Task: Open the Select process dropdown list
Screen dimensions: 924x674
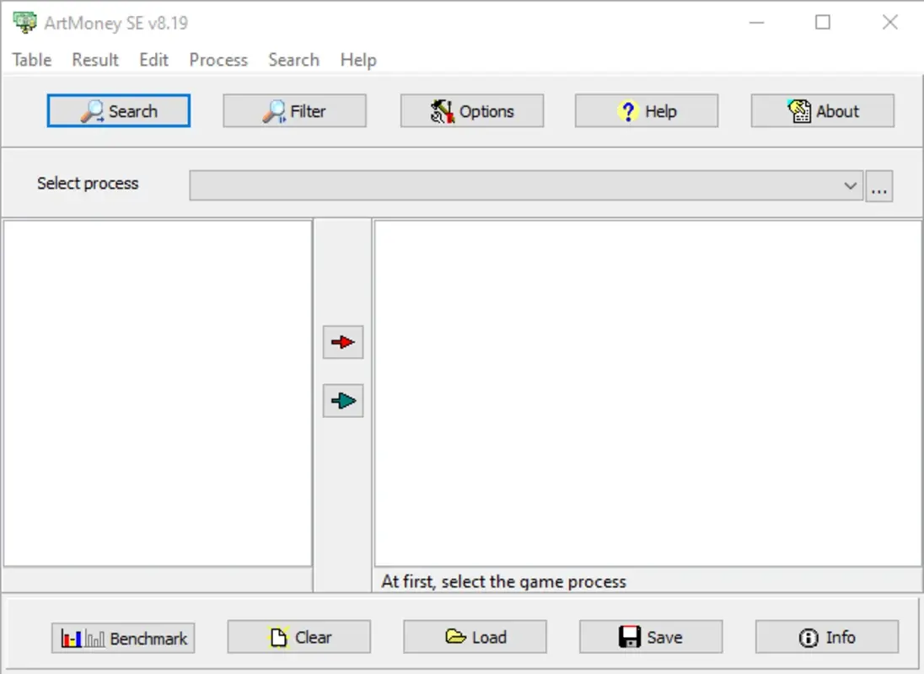Action: 851,186
